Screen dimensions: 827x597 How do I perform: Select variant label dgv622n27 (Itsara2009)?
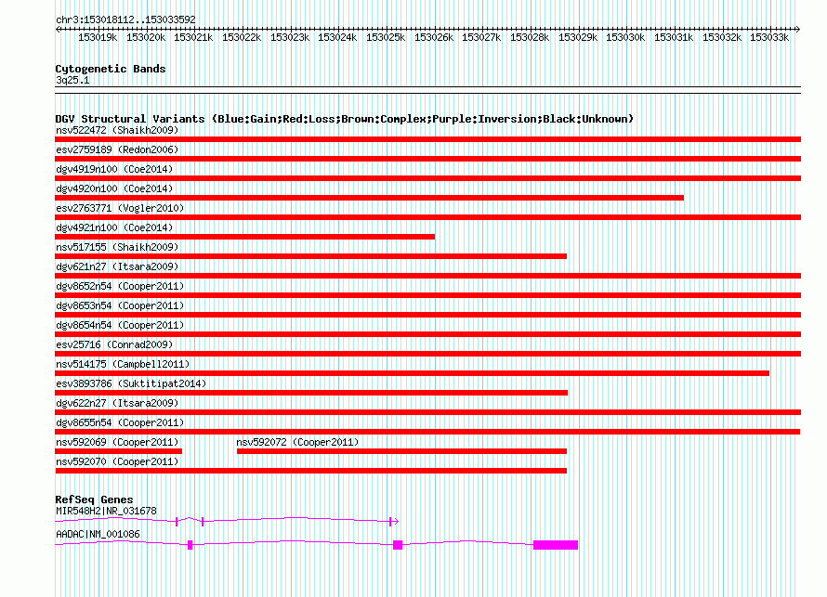[x=117, y=403]
